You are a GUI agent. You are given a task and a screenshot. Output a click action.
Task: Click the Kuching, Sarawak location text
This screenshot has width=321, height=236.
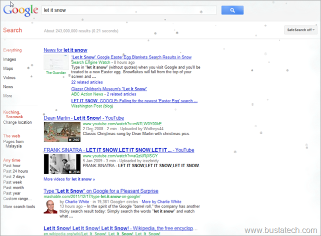(x=13, y=114)
